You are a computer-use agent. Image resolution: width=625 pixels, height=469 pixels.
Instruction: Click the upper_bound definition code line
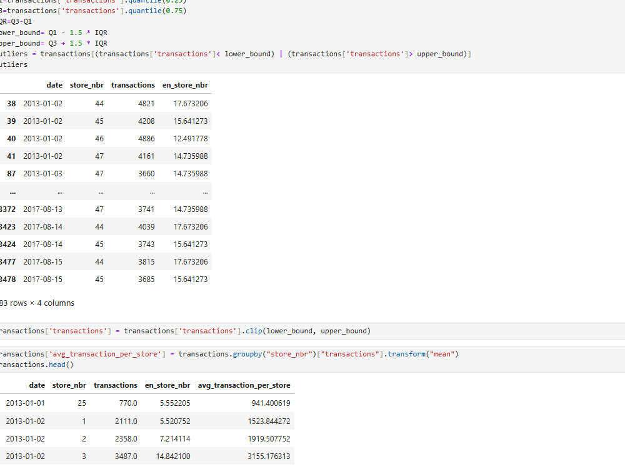pos(53,44)
